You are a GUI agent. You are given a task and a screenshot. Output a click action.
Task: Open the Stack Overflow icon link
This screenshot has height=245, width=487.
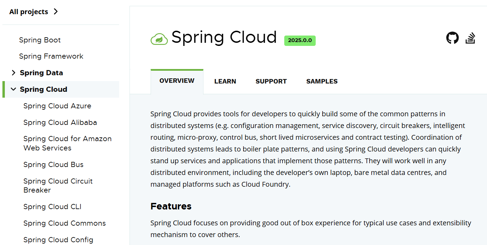point(470,38)
